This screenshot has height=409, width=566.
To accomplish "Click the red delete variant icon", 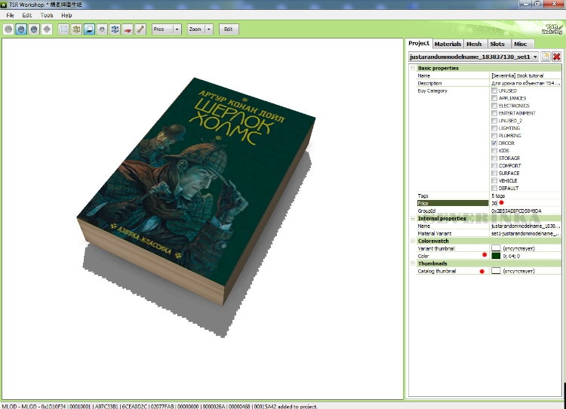I will [556, 57].
